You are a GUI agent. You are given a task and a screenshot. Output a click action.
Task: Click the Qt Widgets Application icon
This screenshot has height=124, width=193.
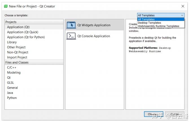(x=71, y=25)
